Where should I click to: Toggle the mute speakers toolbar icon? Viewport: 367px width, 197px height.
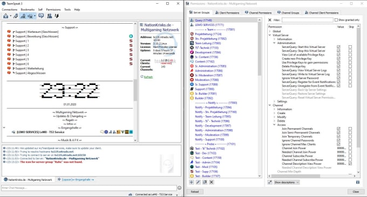[x=30, y=16]
